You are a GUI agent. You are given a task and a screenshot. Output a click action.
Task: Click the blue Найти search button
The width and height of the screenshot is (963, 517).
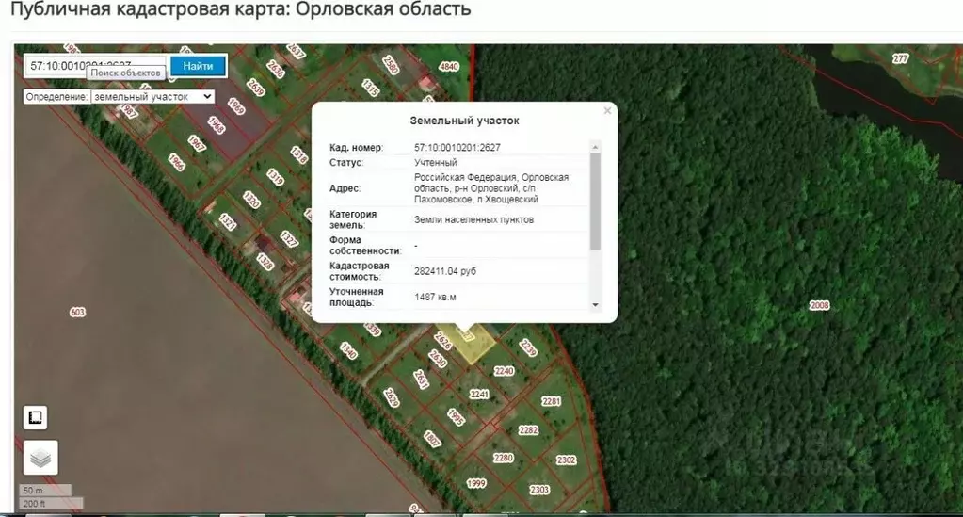pos(198,66)
